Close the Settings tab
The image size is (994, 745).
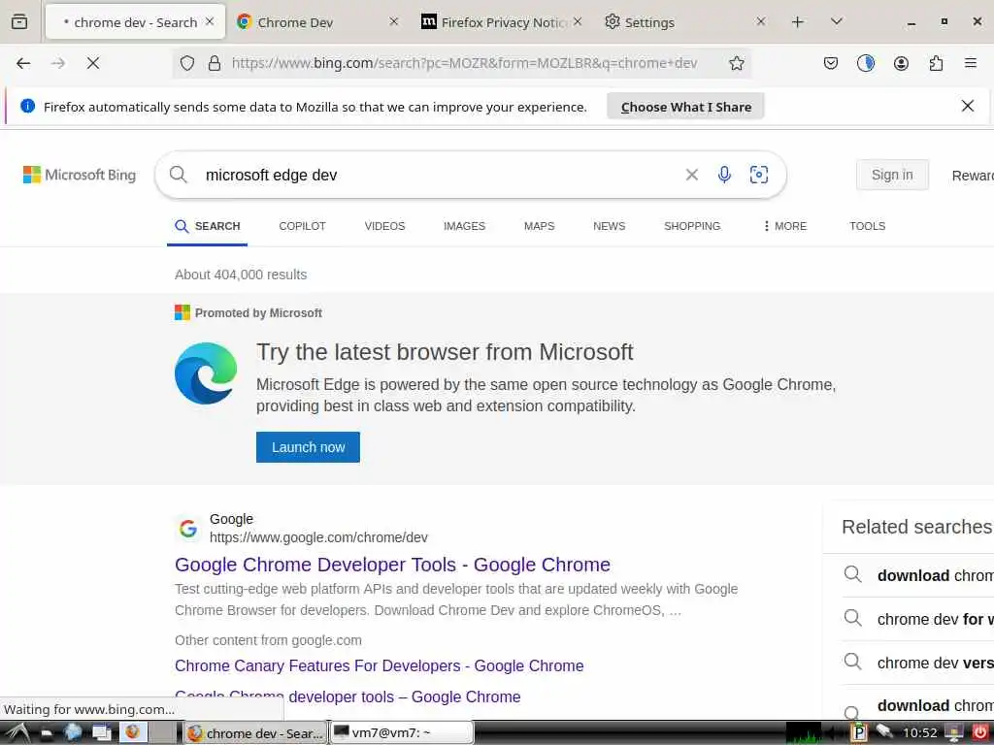click(x=761, y=21)
